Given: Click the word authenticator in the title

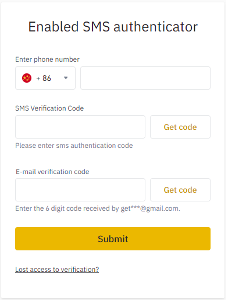Looking at the screenshot, I should pos(156,27).
